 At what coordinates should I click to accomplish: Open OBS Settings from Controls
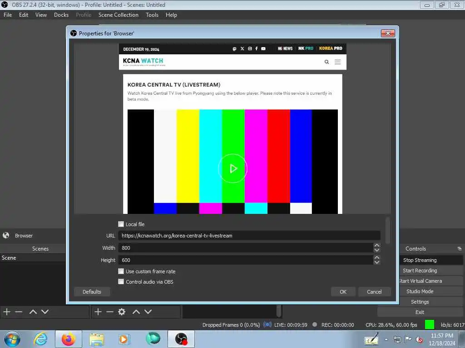point(420,301)
